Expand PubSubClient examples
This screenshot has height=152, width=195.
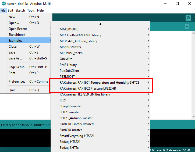101,71
